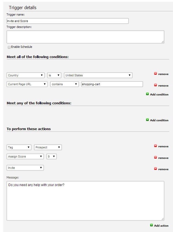Change the Prospect tag dropdown
Screen dimensions: 173x232
click(x=48, y=147)
